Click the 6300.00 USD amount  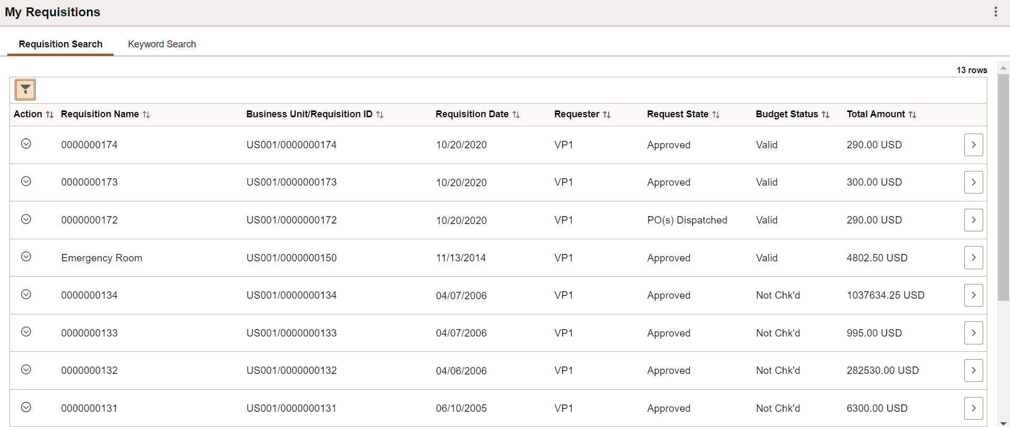pyautogui.click(x=877, y=408)
